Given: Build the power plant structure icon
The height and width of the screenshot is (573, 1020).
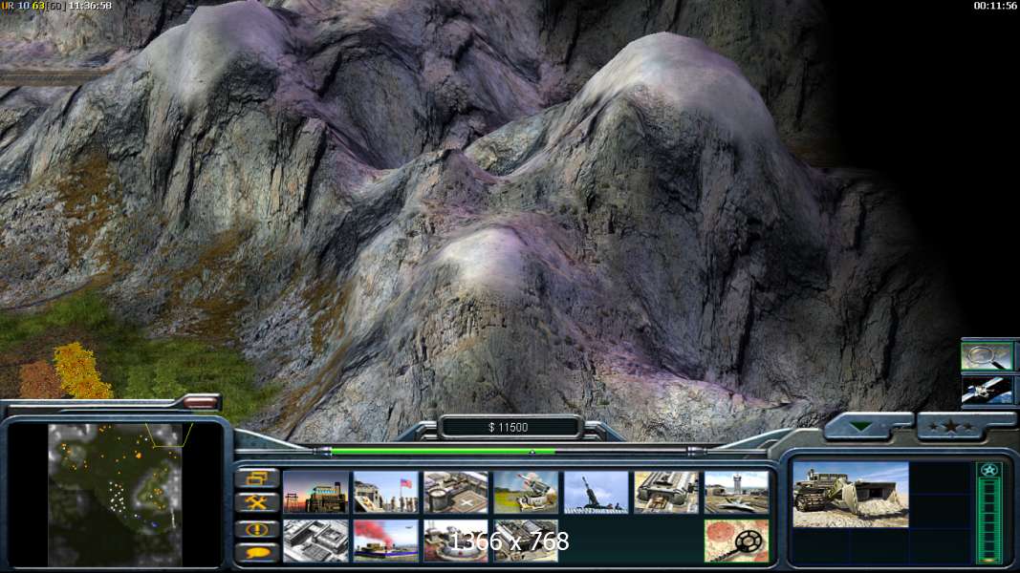Looking at the screenshot, I should click(315, 493).
